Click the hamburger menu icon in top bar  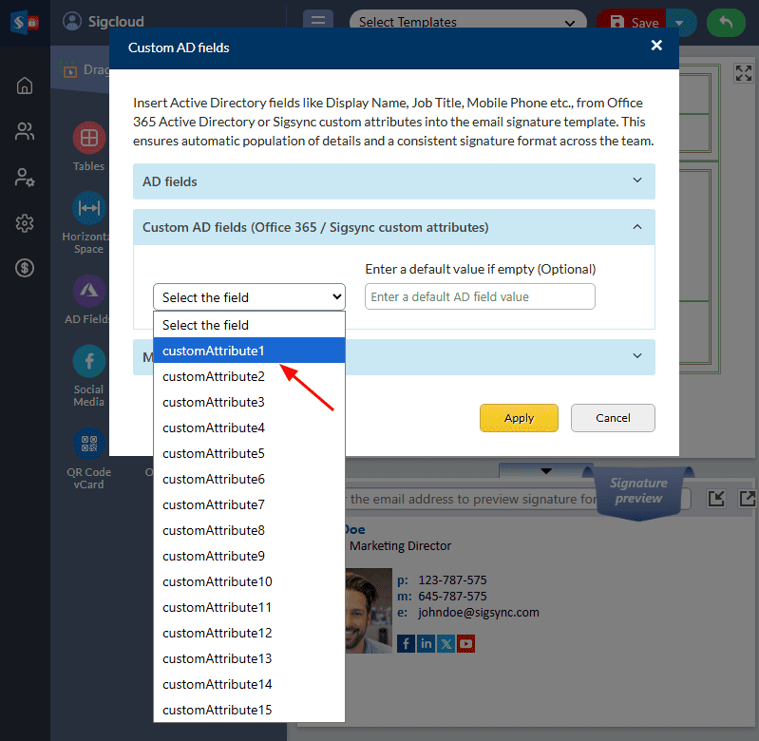pyautogui.click(x=317, y=23)
